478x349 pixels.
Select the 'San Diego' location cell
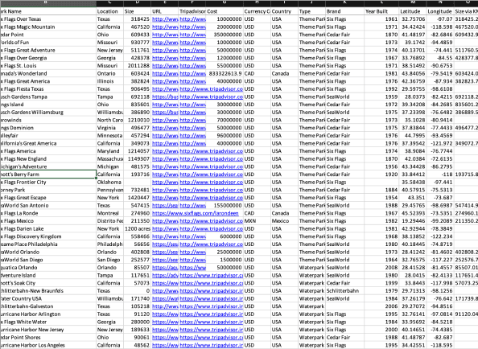click(x=109, y=260)
